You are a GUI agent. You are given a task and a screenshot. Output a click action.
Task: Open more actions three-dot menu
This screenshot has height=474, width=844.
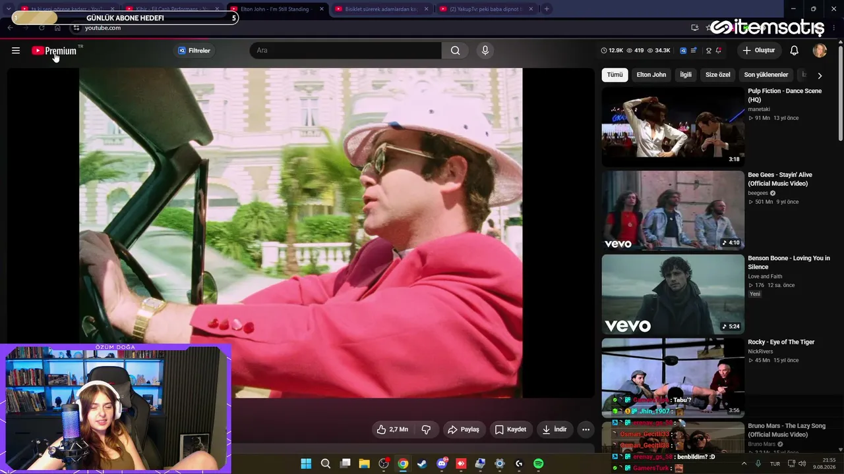(x=586, y=429)
